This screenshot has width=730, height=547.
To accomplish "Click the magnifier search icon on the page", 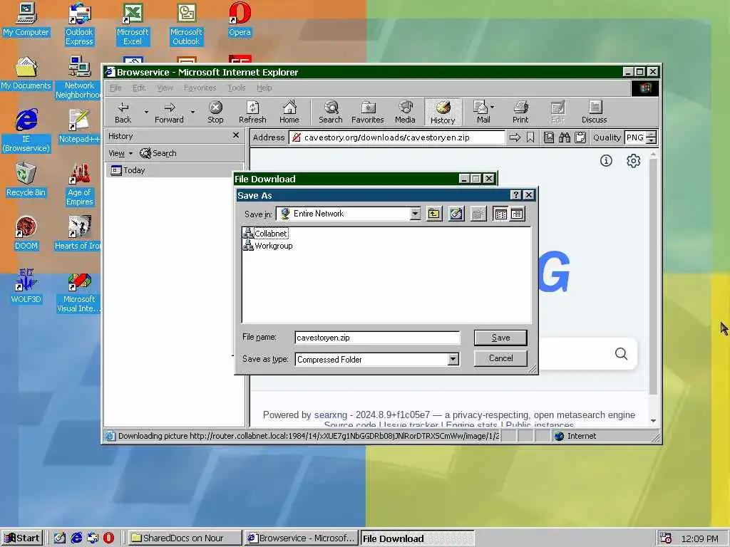I will [621, 354].
